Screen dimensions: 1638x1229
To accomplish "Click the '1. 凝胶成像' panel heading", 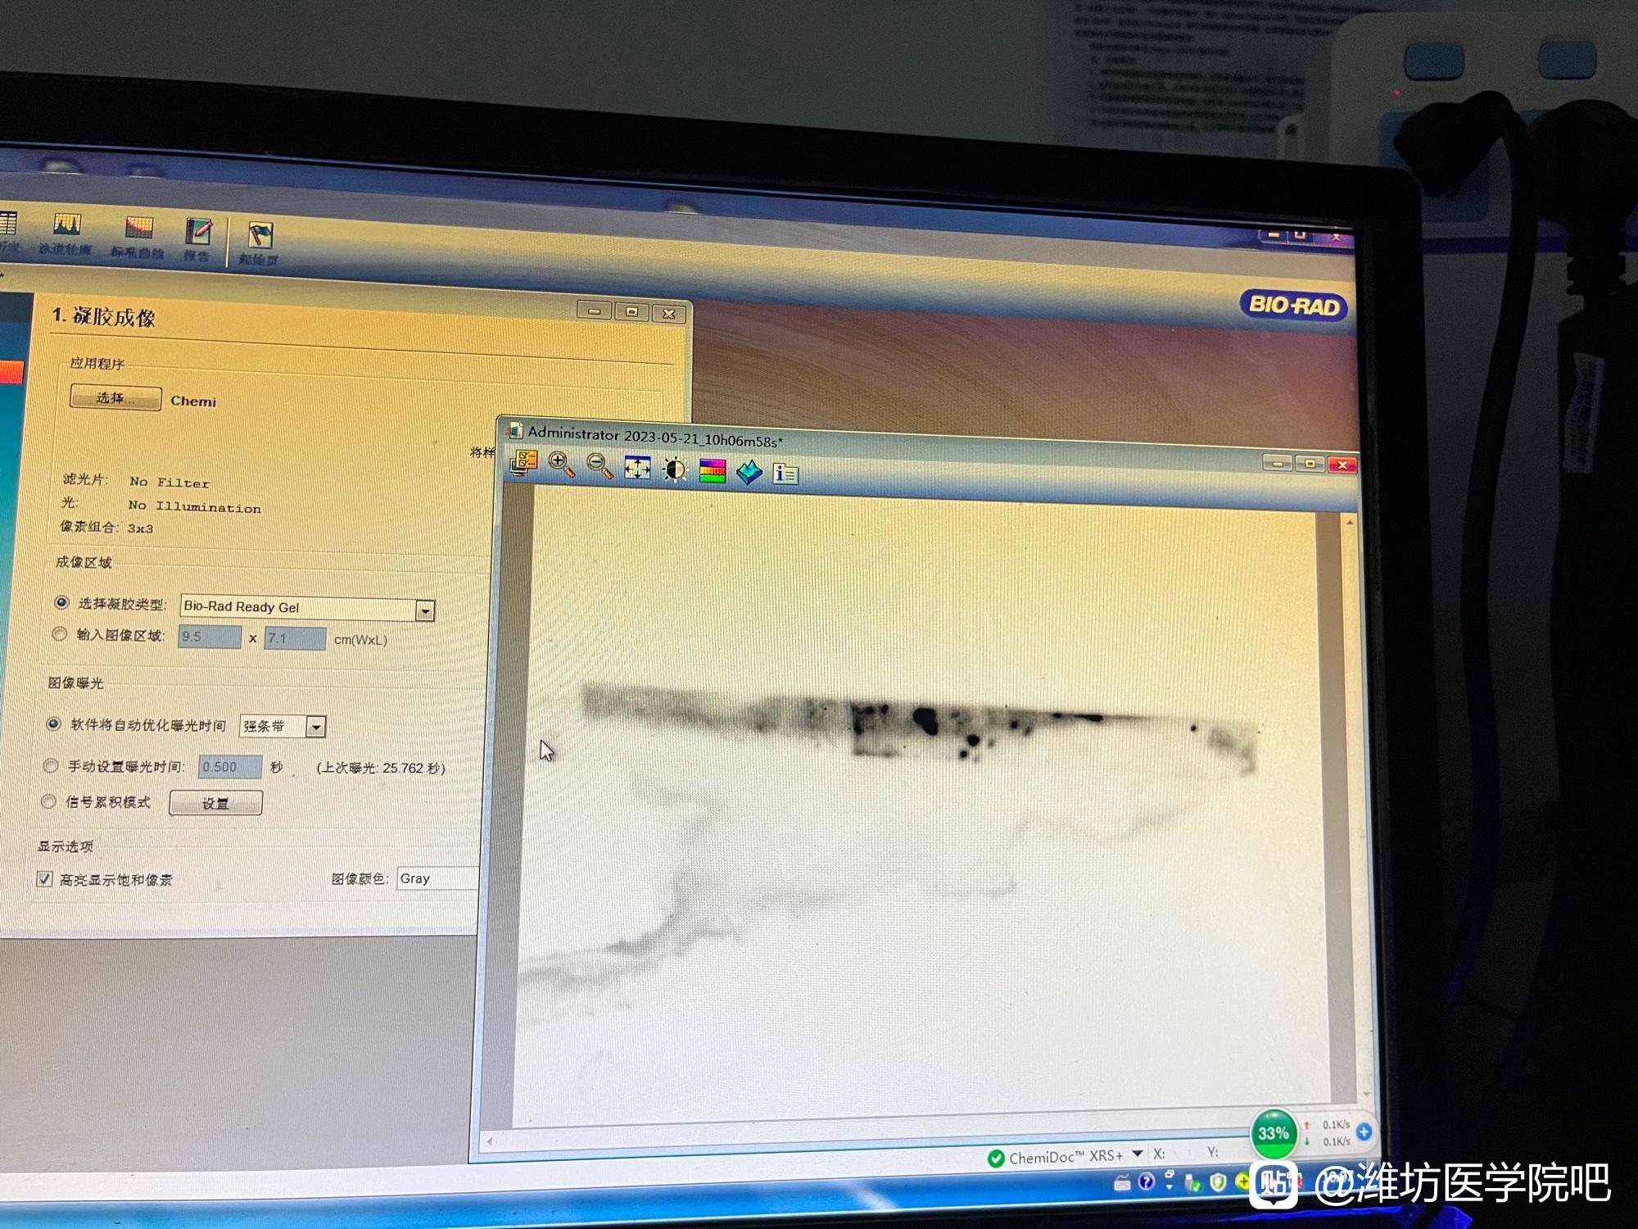I will [103, 316].
